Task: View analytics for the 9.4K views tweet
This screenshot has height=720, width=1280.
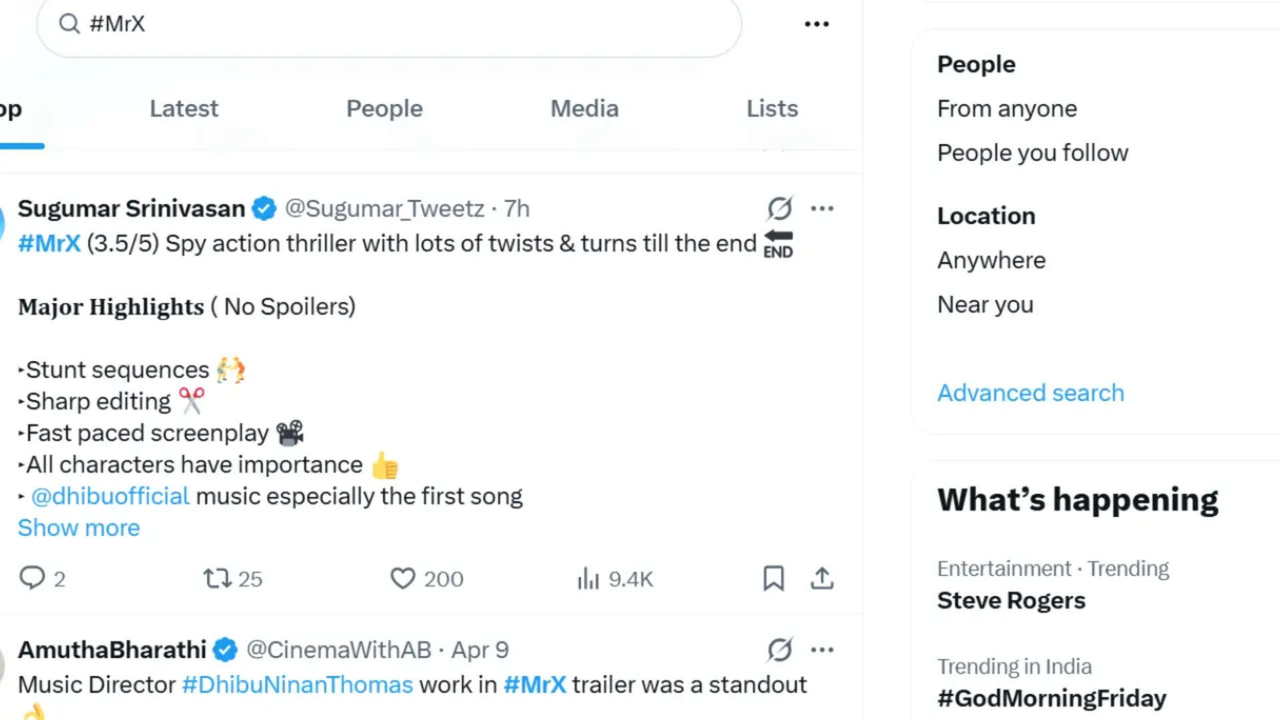Action: pos(588,579)
